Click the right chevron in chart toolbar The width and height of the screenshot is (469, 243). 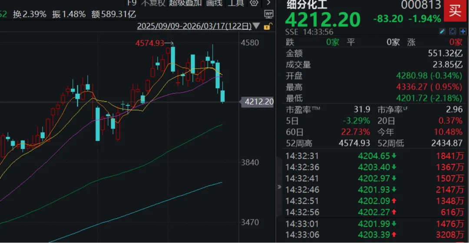coord(268,3)
